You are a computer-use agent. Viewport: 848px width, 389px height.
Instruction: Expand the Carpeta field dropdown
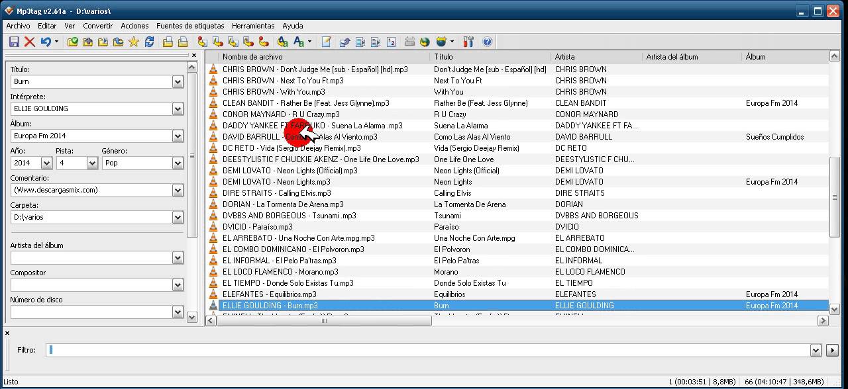coord(178,217)
